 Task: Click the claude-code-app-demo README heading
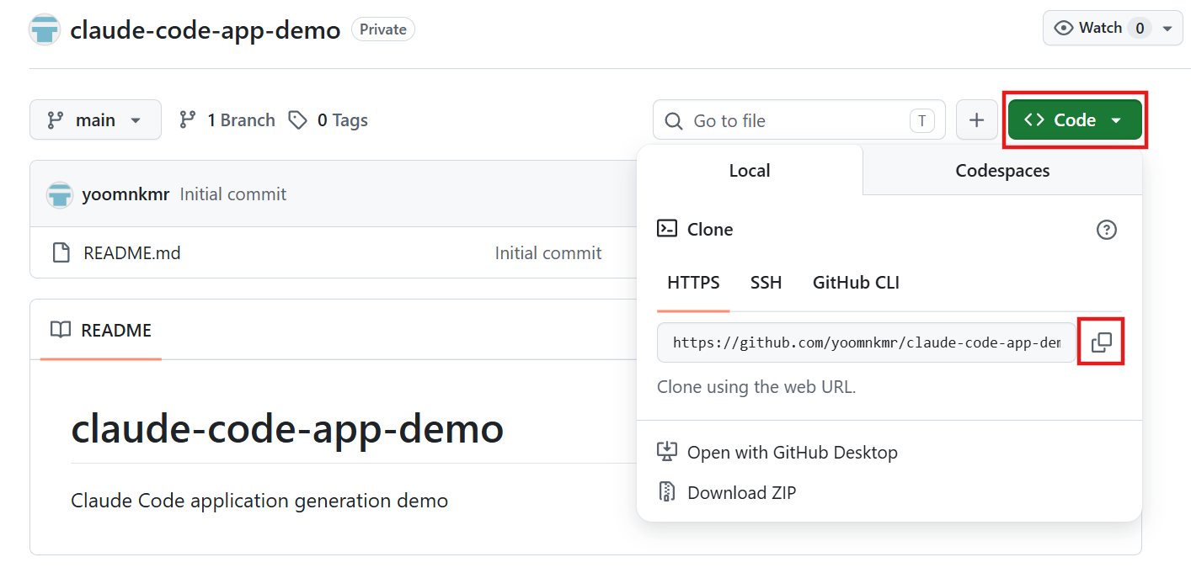click(287, 428)
